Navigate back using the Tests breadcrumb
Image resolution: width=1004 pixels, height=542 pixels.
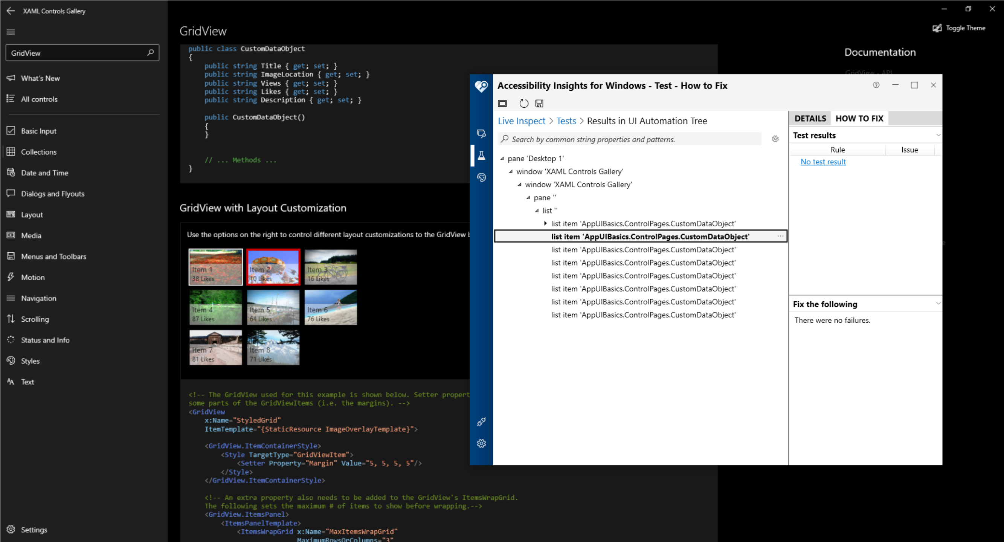click(x=566, y=121)
